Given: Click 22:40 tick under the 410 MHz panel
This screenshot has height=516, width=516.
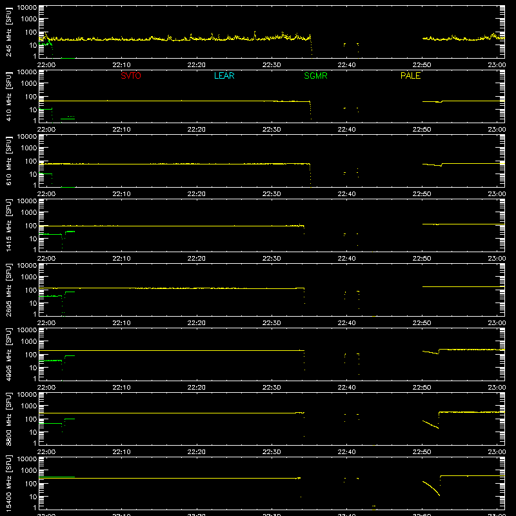Looking at the screenshot, I should point(346,130).
